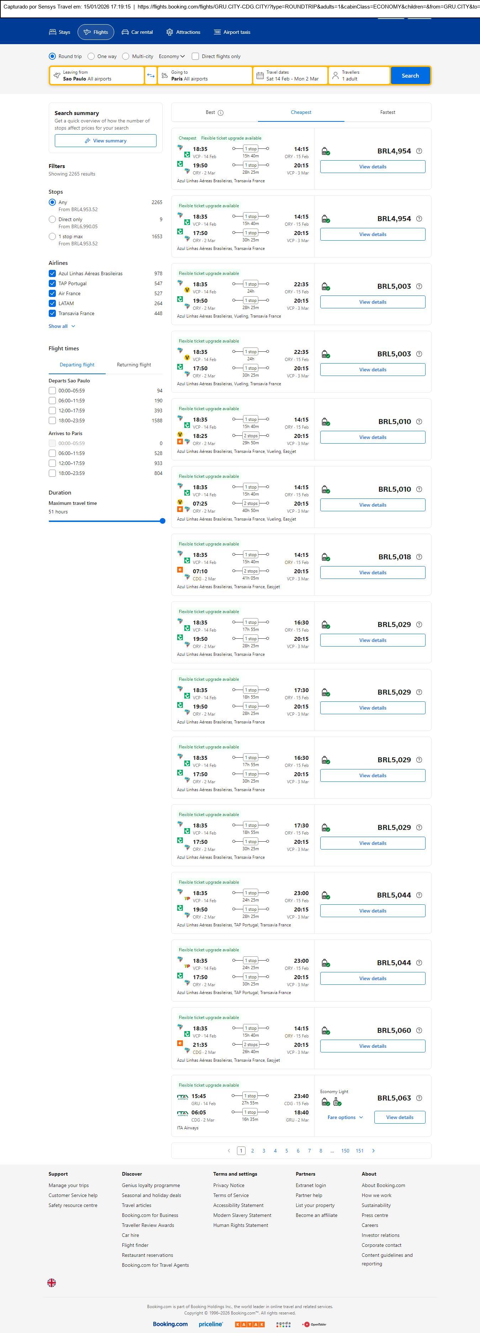This screenshot has width=480, height=1333.
Task: Expand Fare options on the ITA Airways result
Action: coord(345,1117)
